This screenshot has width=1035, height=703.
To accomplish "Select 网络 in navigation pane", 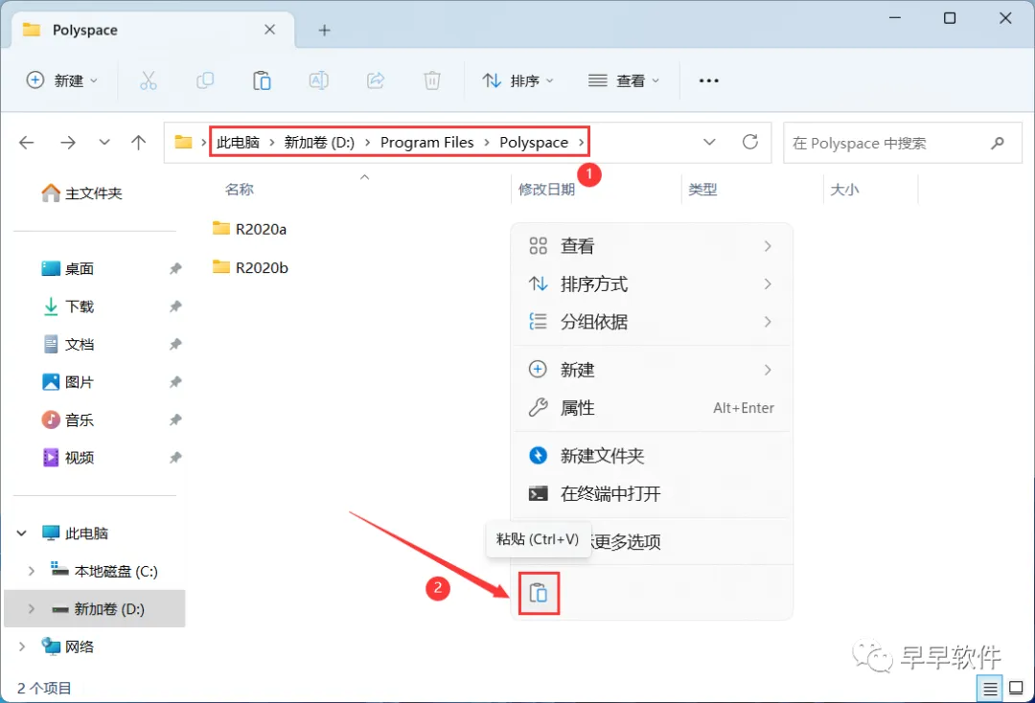I will coord(68,646).
